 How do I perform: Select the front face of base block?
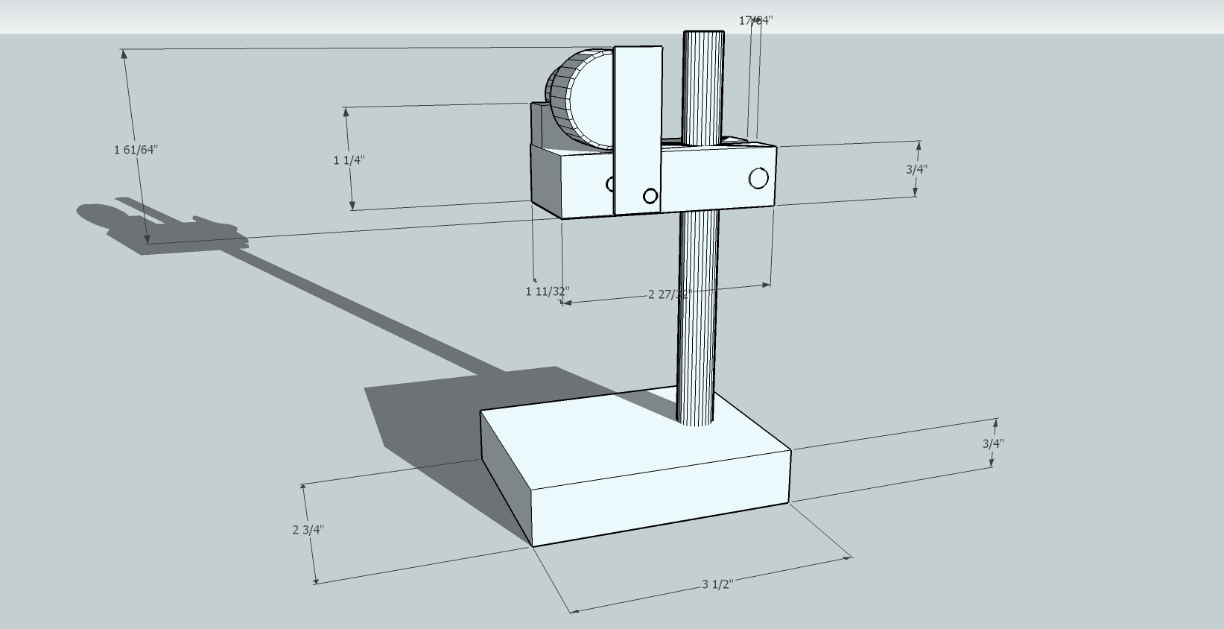click(662, 498)
